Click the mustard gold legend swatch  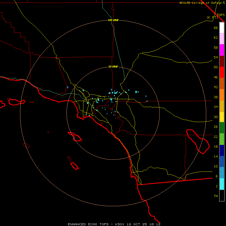[222, 106]
